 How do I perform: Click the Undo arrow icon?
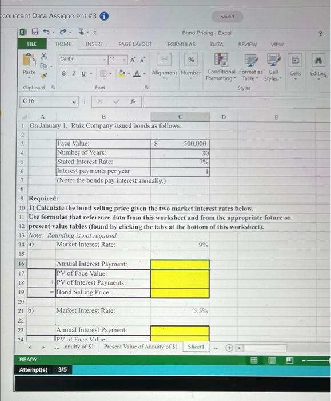pyautogui.click(x=46, y=32)
